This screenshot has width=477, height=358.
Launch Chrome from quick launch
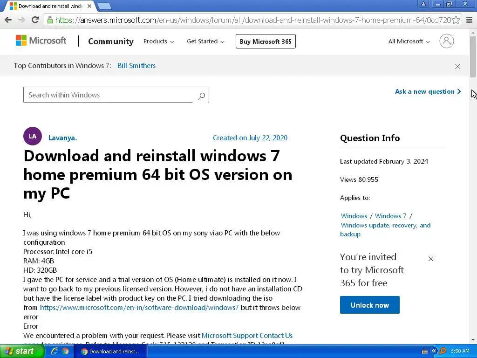[65, 351]
